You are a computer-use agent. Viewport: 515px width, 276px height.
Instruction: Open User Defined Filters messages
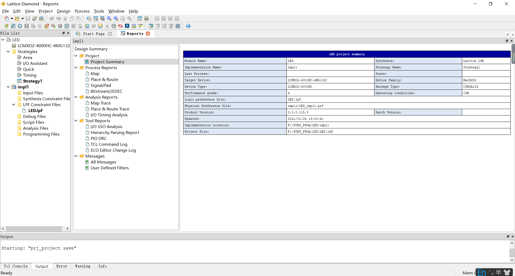pos(109,168)
